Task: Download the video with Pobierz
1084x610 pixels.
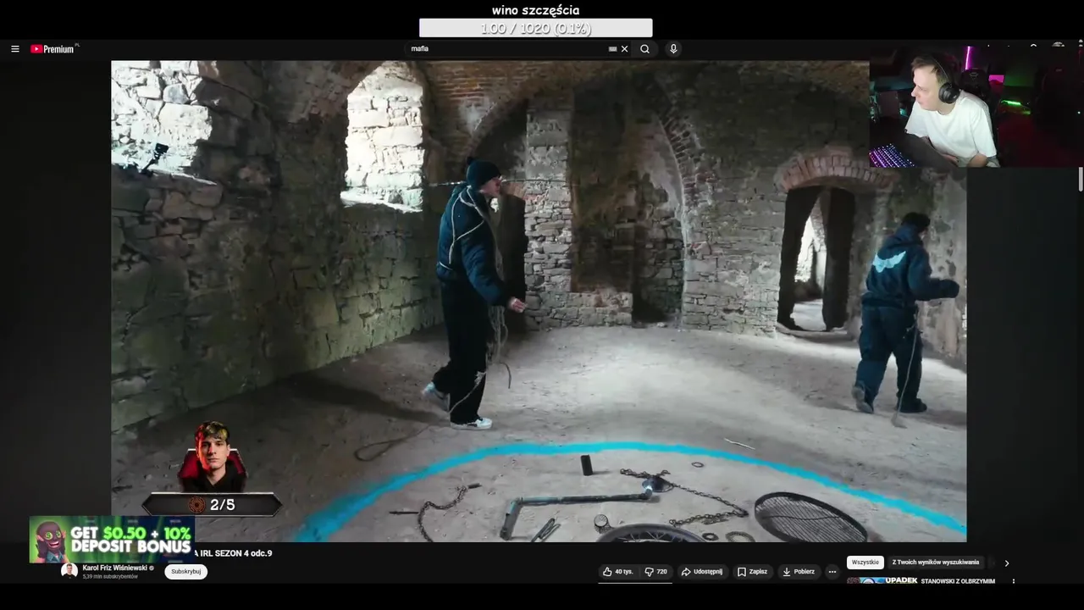Action: [x=799, y=572]
